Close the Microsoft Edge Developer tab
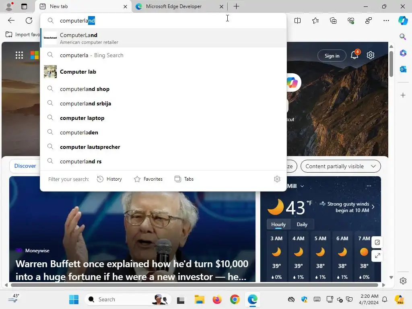This screenshot has width=412, height=309. tap(222, 6)
